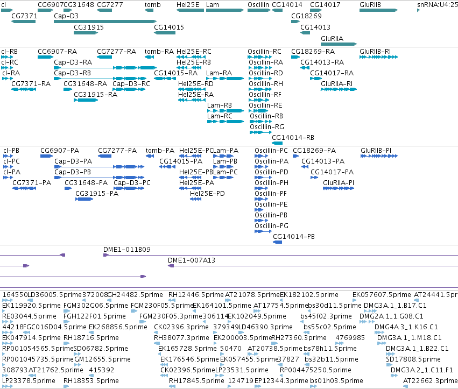The width and height of the screenshot is (458, 389).
Task: Click the Oscillin gene bar
Action: [259, 10]
